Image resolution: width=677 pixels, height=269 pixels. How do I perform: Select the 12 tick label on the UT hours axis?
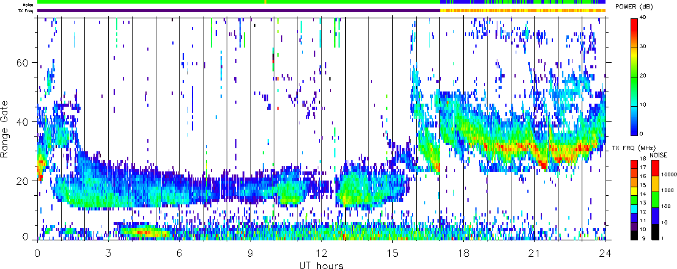point(321,252)
